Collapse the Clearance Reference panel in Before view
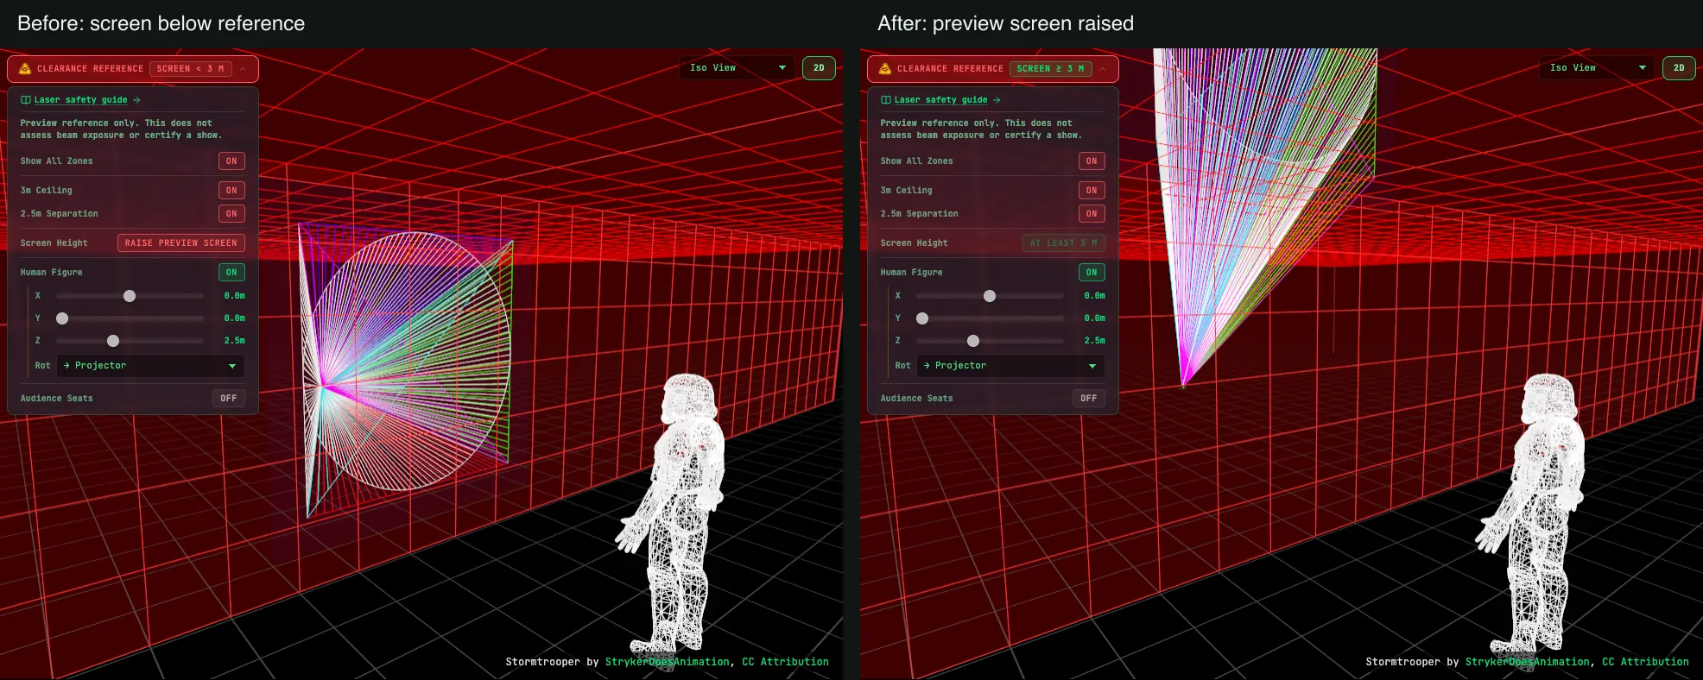 243,69
